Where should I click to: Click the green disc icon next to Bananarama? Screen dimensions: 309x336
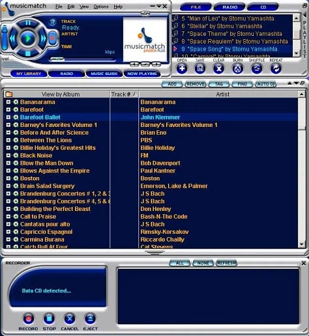(x=16, y=102)
